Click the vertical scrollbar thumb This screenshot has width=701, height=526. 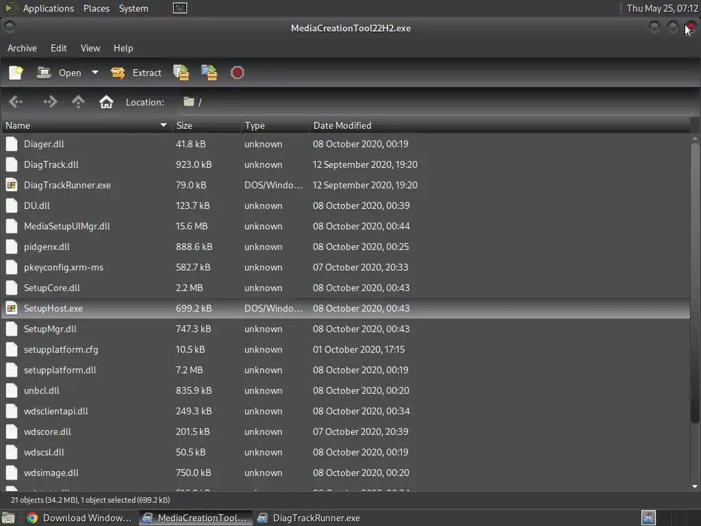pos(695,283)
